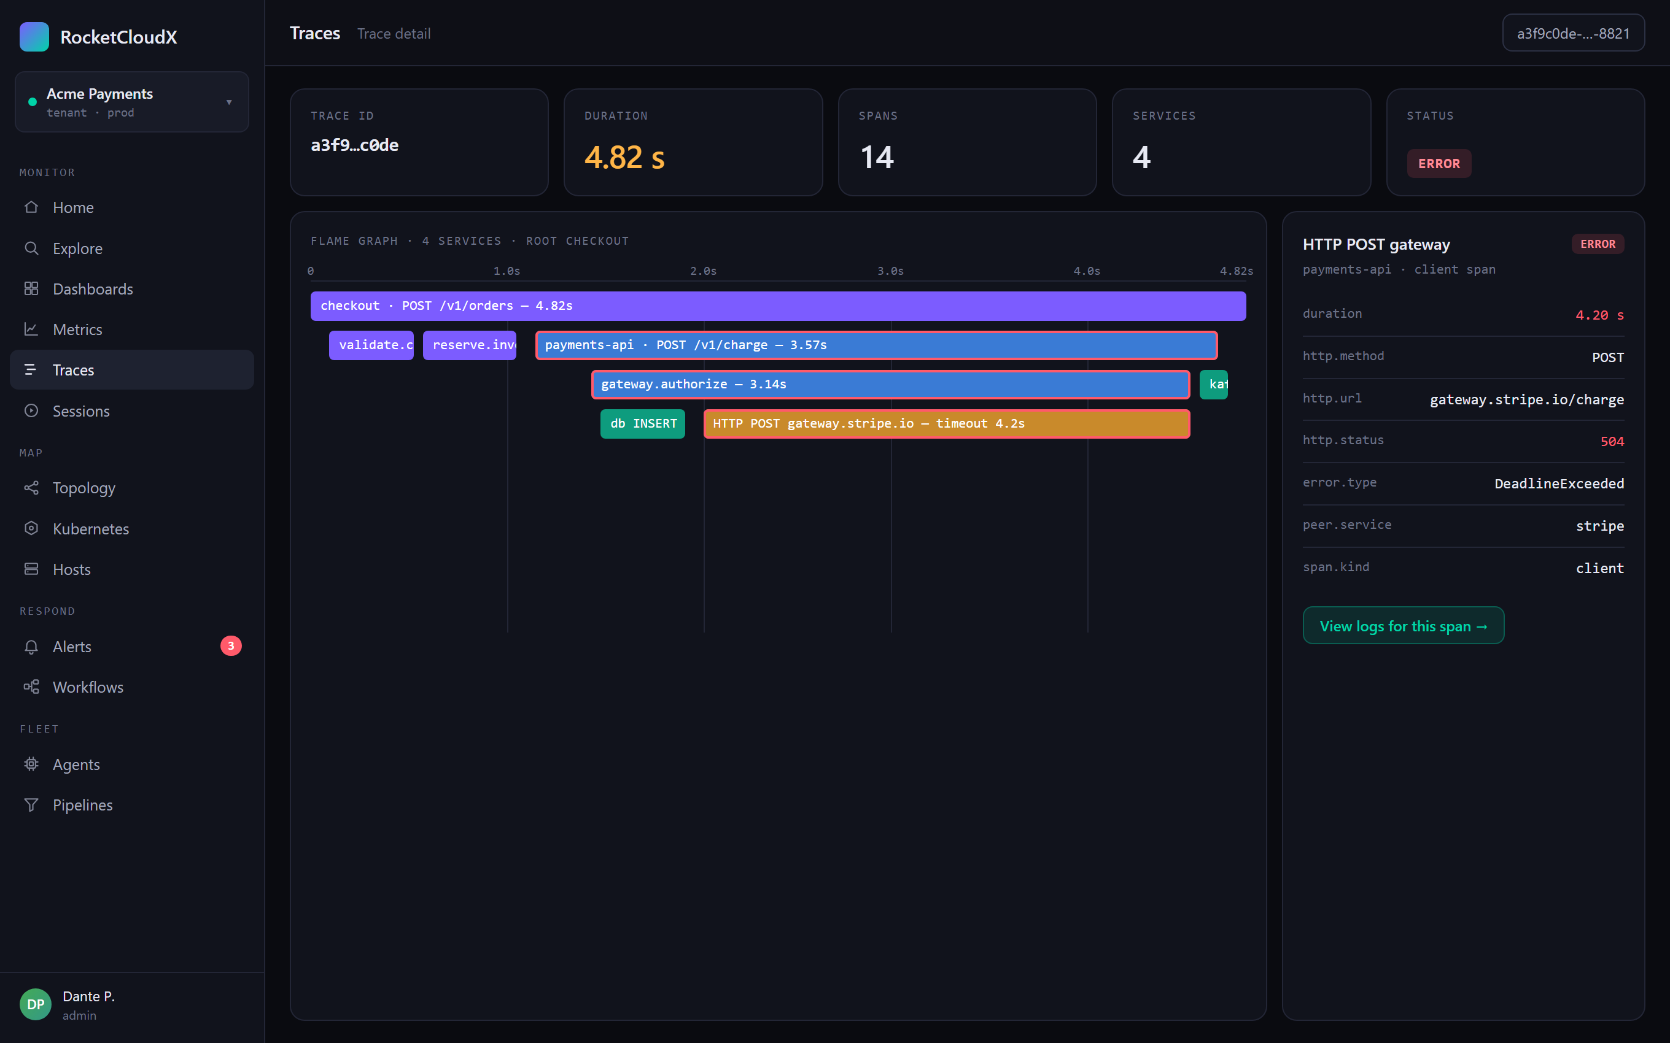Image resolution: width=1670 pixels, height=1043 pixels.
Task: Select the orange HTTP POST gateway.stripe.io span
Action: [x=947, y=423]
